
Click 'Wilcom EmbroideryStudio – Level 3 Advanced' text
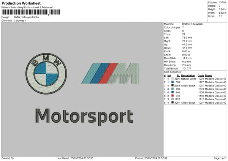[x=27, y=8]
